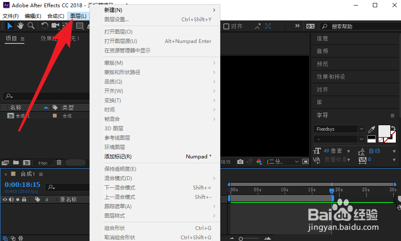Click the video eye column header
Screen dimensions: 401x241
[5, 200]
